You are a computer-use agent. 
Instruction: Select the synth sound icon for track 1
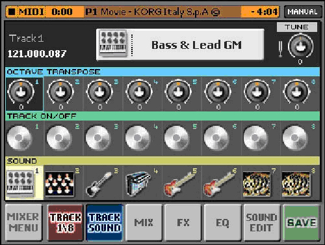(x=20, y=182)
